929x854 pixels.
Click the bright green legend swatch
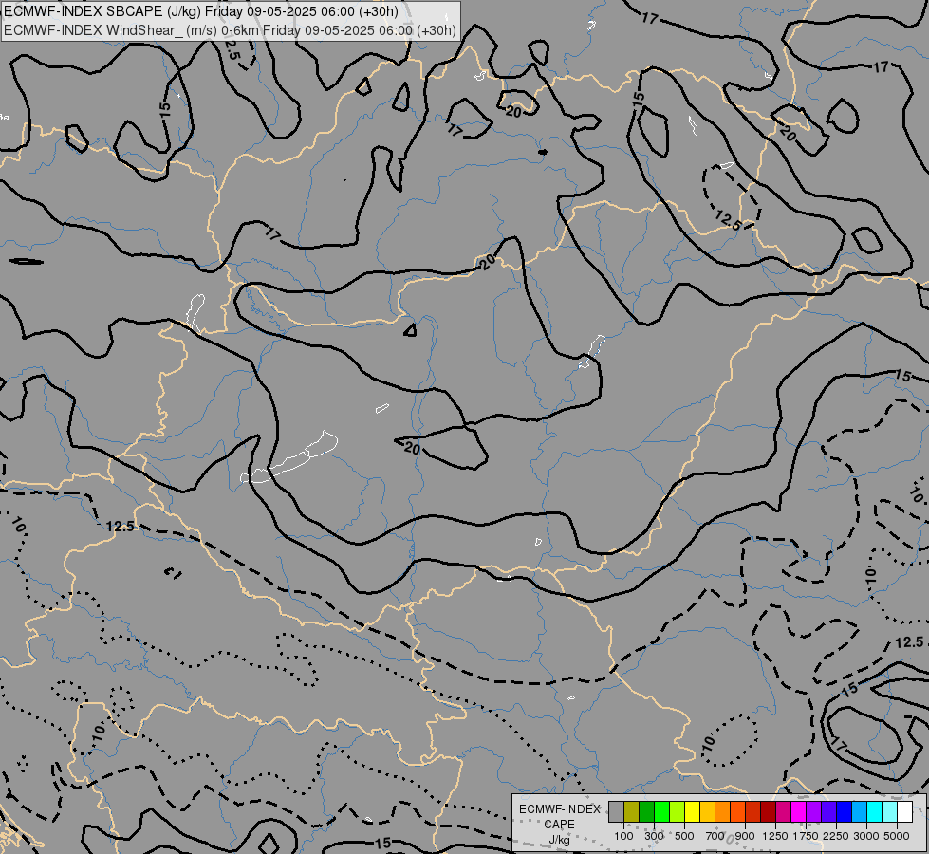661,811
